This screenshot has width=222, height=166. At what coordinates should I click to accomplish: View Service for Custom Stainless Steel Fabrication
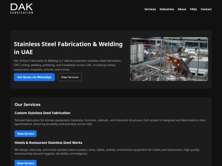25,134
